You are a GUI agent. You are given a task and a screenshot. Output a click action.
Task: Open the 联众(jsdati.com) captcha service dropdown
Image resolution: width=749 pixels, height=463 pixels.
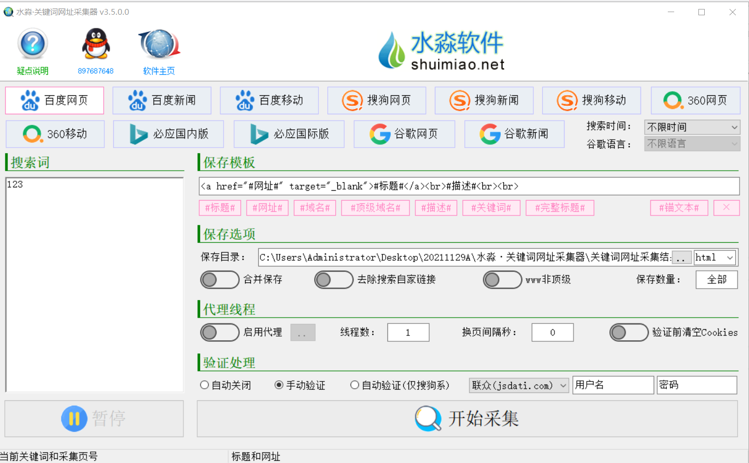pyautogui.click(x=519, y=386)
